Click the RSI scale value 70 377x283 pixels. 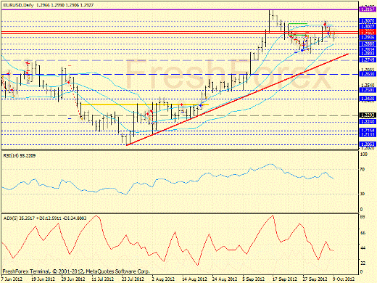[362, 170]
